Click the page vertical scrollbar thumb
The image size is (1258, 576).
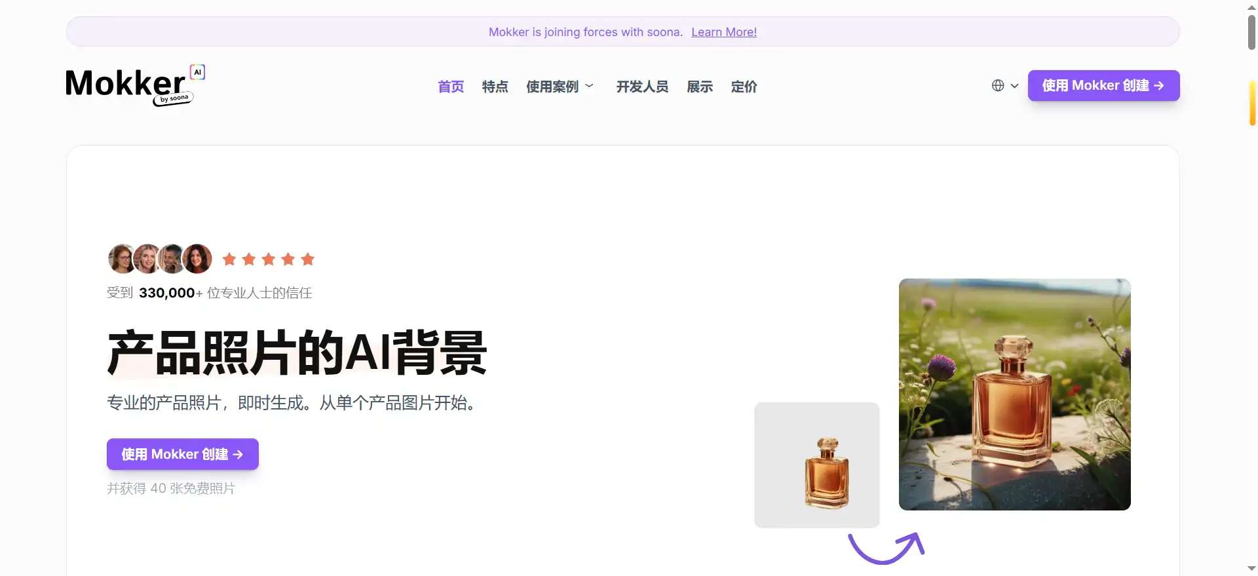[1251, 32]
